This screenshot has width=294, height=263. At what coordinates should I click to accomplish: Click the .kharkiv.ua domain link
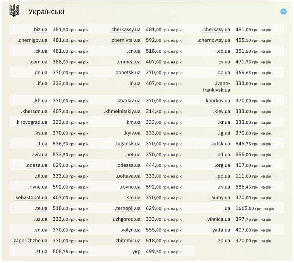click(128, 101)
